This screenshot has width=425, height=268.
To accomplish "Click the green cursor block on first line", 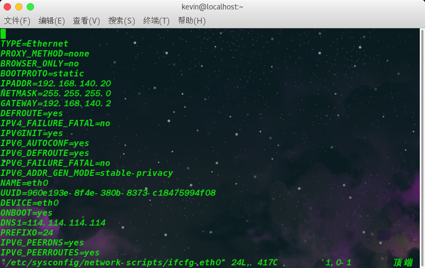I will point(3,34).
